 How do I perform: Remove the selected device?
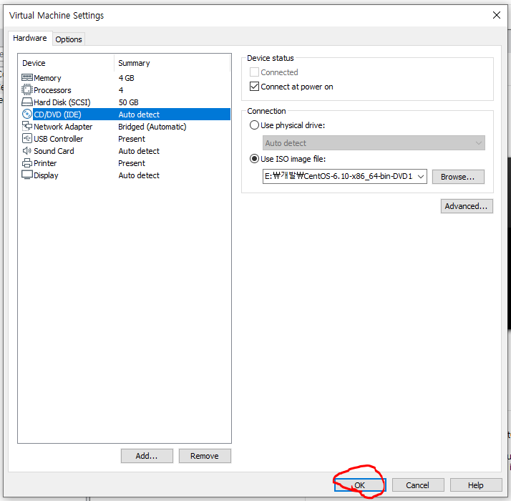pyautogui.click(x=205, y=456)
